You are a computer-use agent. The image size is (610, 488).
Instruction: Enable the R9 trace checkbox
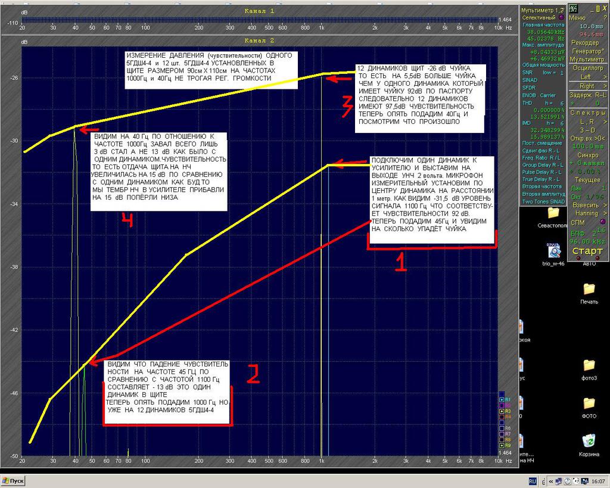[502, 445]
